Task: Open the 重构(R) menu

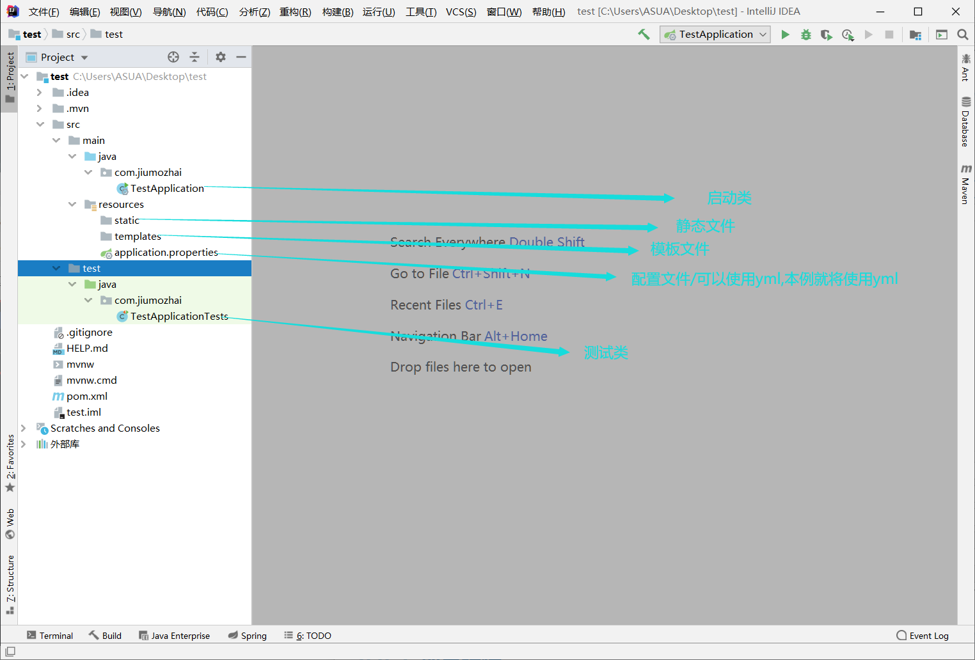Action: 295,12
